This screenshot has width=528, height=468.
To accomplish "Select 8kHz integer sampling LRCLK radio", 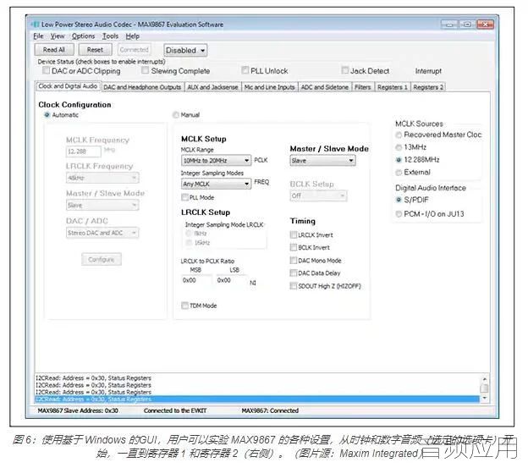I will 189,234.
